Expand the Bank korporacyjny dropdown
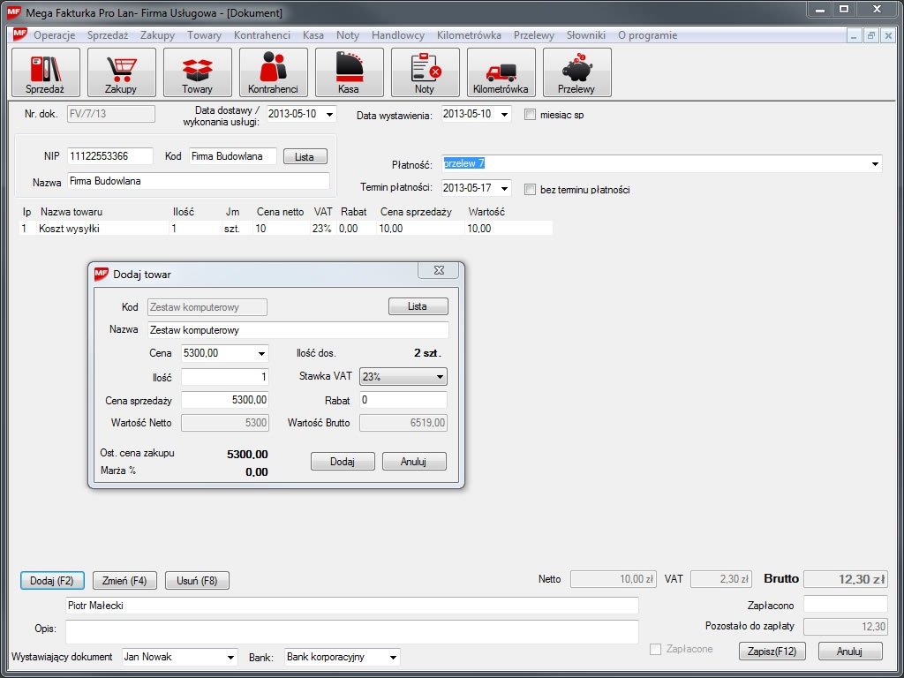The image size is (904, 678). (393, 657)
